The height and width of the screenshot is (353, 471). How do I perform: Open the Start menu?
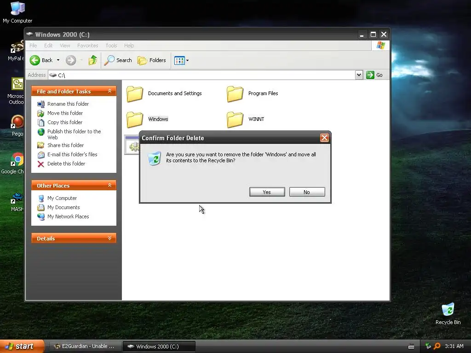click(22, 347)
